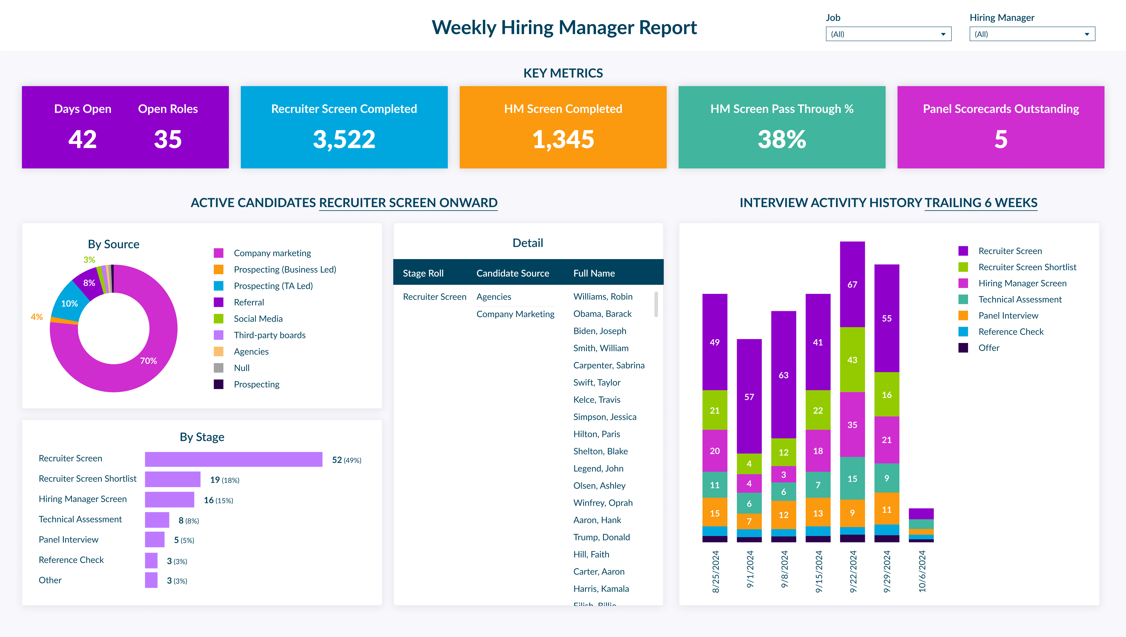Image resolution: width=1126 pixels, height=637 pixels.
Task: Click the 41 segment in 9/15/2024 column
Action: [818, 342]
